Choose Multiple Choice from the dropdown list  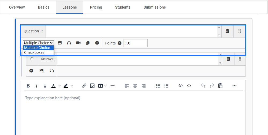click(38, 48)
